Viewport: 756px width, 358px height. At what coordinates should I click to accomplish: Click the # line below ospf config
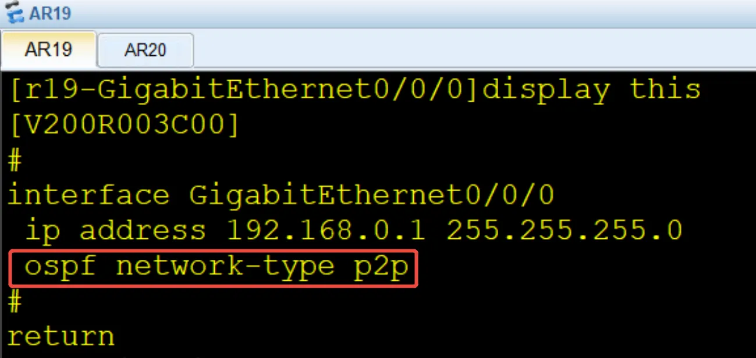pos(15,302)
